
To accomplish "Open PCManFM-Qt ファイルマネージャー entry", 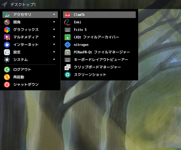I will tap(99, 52).
